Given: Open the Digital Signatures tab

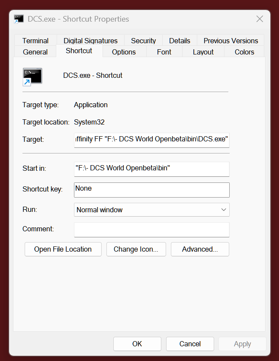Looking at the screenshot, I should [90, 41].
